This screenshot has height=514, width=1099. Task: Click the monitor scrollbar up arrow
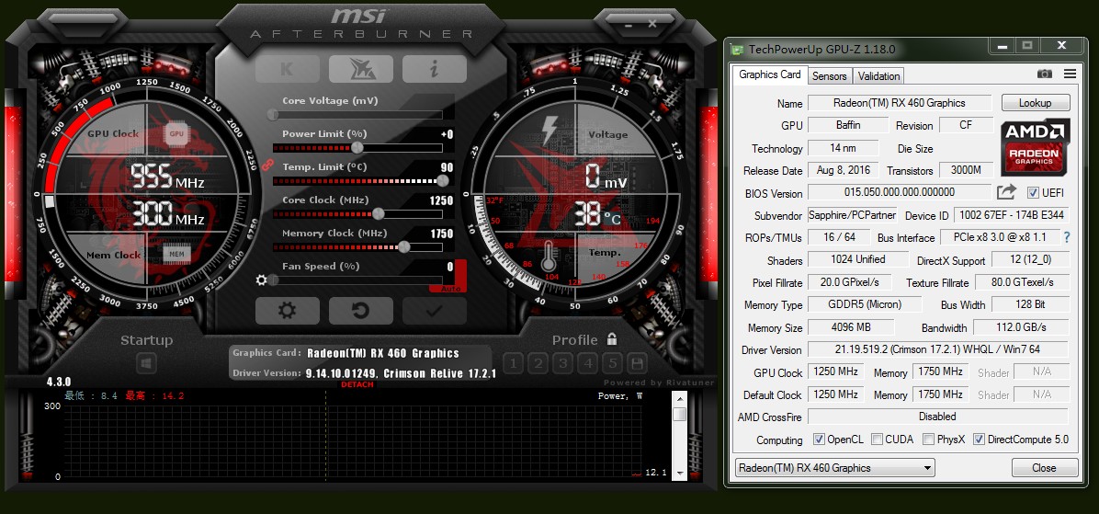(679, 398)
